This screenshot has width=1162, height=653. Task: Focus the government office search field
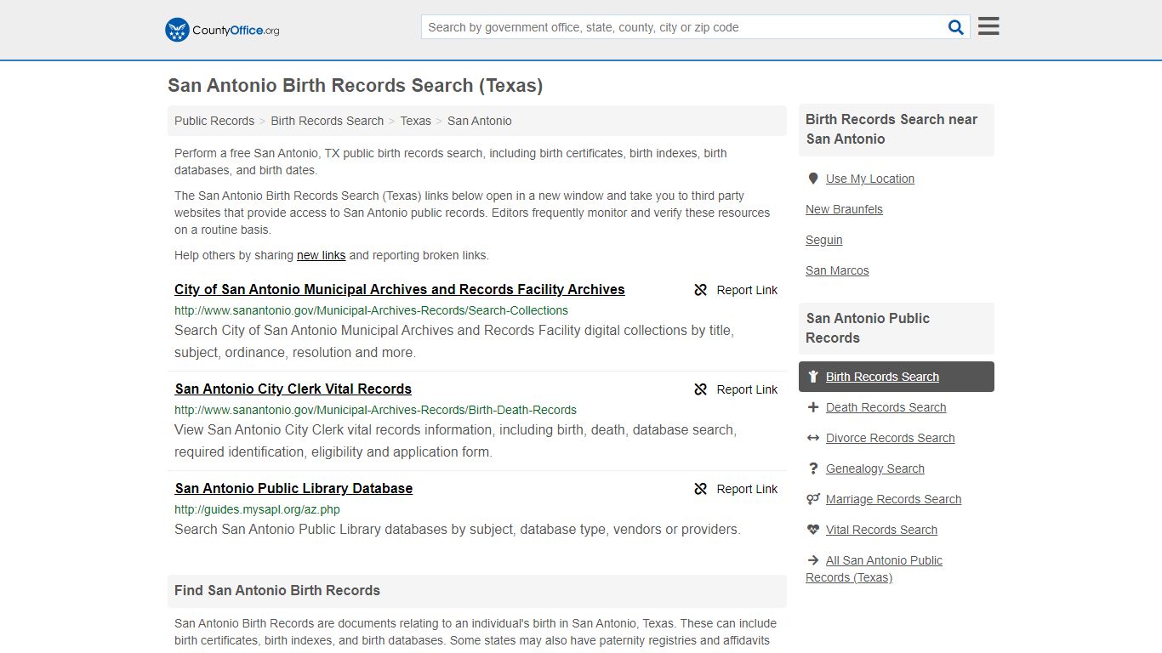pos(683,27)
